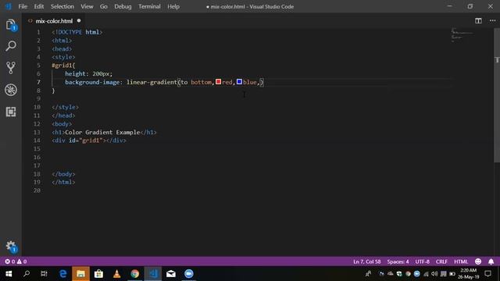Open the Extensions view

[x=11, y=112]
